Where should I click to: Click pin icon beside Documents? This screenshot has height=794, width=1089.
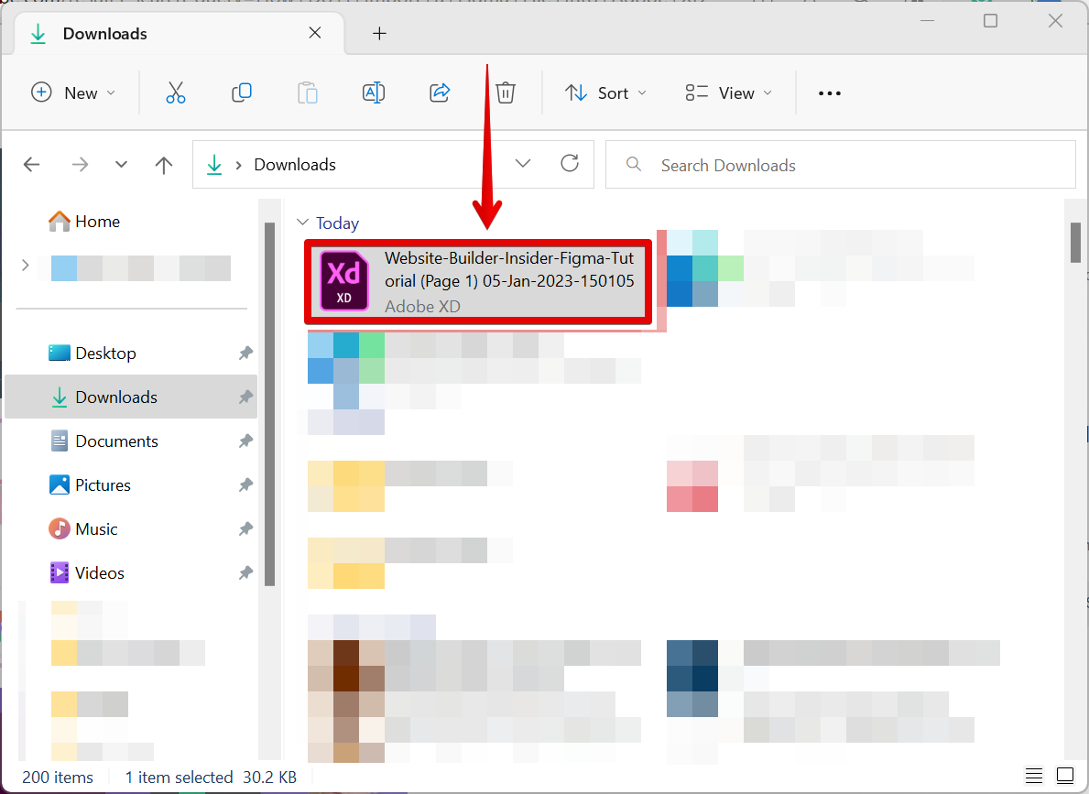click(245, 441)
